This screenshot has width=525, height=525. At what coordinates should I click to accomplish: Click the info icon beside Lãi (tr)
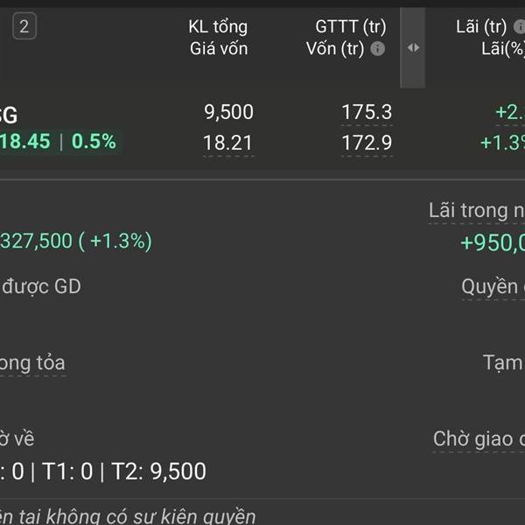[519, 27]
